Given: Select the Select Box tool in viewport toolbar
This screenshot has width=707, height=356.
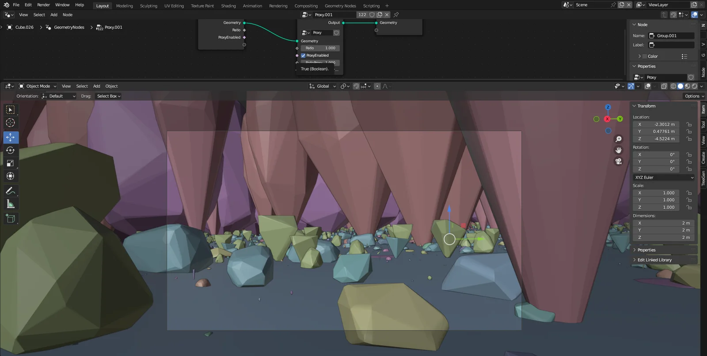Looking at the screenshot, I should pos(10,109).
